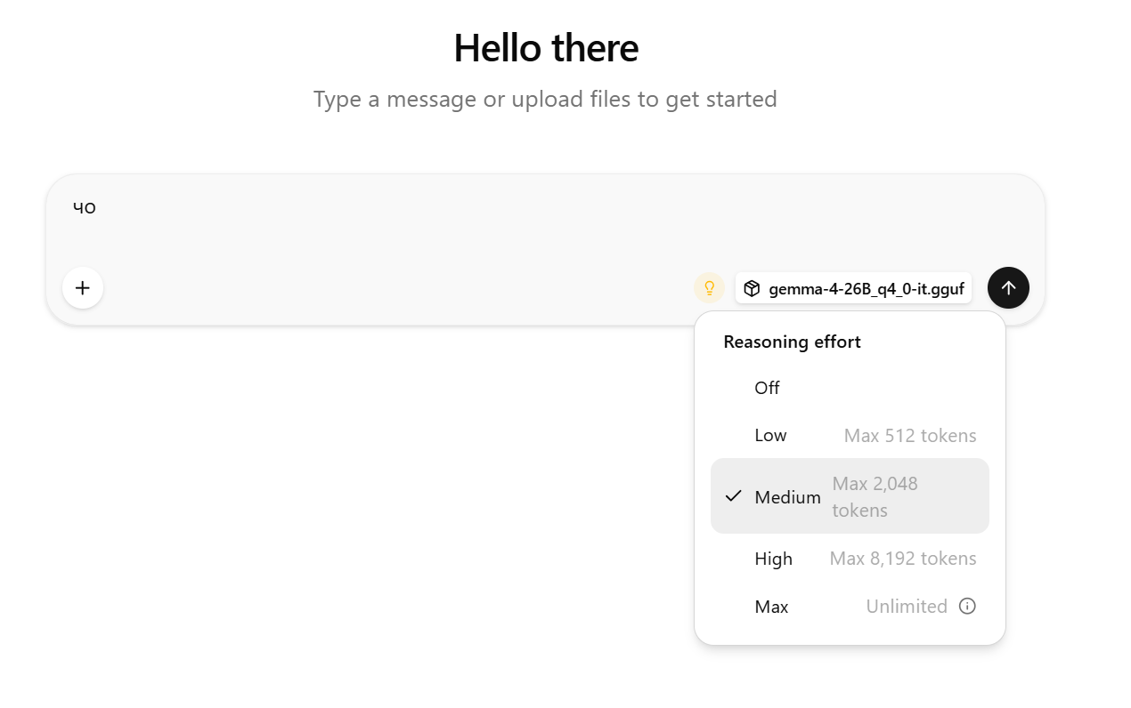Send the message with the arrow button
Image resolution: width=1131 pixels, height=708 pixels.
(1008, 288)
